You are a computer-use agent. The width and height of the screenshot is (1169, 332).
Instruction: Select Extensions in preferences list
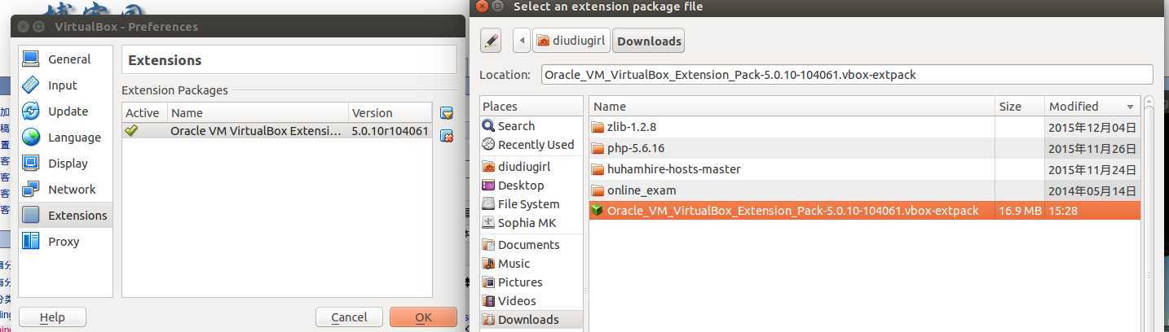point(65,215)
